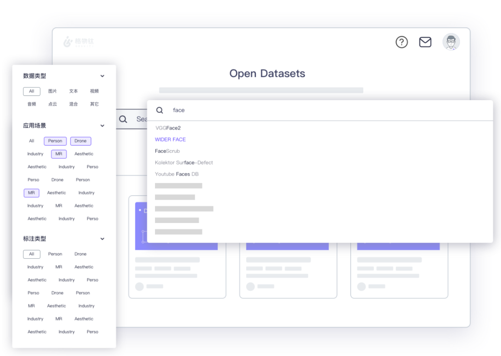Click the search icon in the background search bar
The width and height of the screenshot is (501, 356).
123,120
